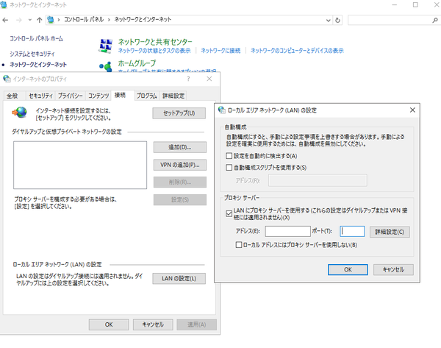
Task: Switch to コンテンツ tab
Action: 98,96
